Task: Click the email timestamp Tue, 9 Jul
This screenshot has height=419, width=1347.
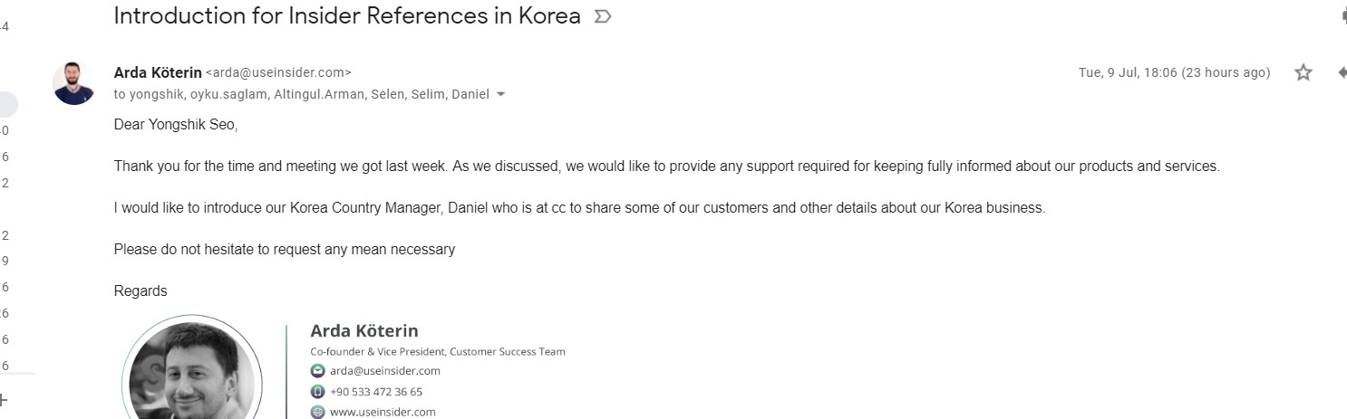Action: coord(1174,72)
